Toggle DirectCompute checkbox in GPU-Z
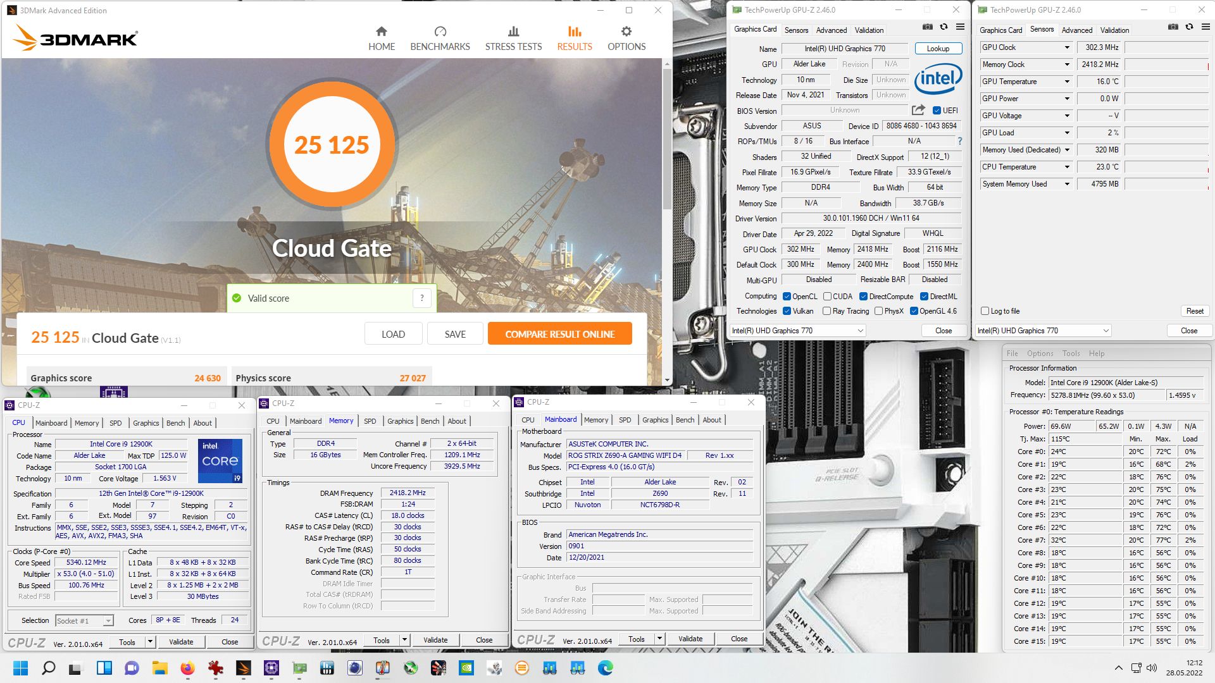The height and width of the screenshot is (683, 1215). [x=863, y=296]
